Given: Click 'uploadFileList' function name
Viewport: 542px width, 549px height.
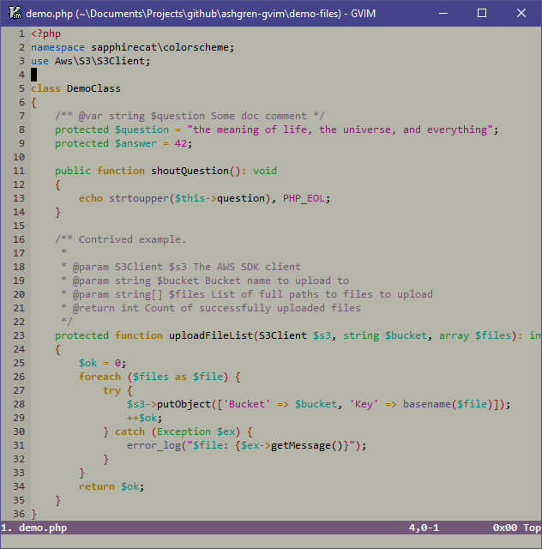Looking at the screenshot, I should 211,335.
